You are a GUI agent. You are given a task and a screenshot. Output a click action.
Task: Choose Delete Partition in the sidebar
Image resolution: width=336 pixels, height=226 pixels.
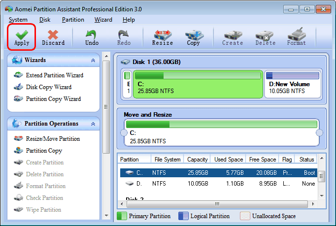[38, 174]
